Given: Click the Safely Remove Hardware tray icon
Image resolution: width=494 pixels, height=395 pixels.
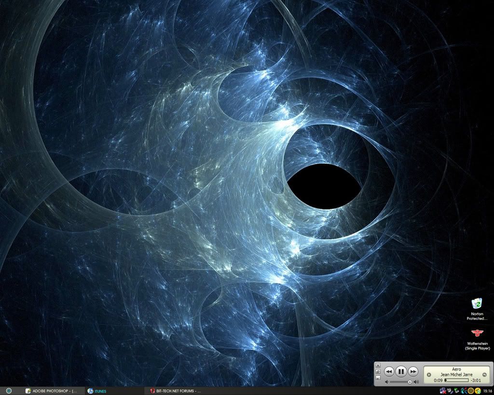Looking at the screenshot, I should click(x=456, y=391).
